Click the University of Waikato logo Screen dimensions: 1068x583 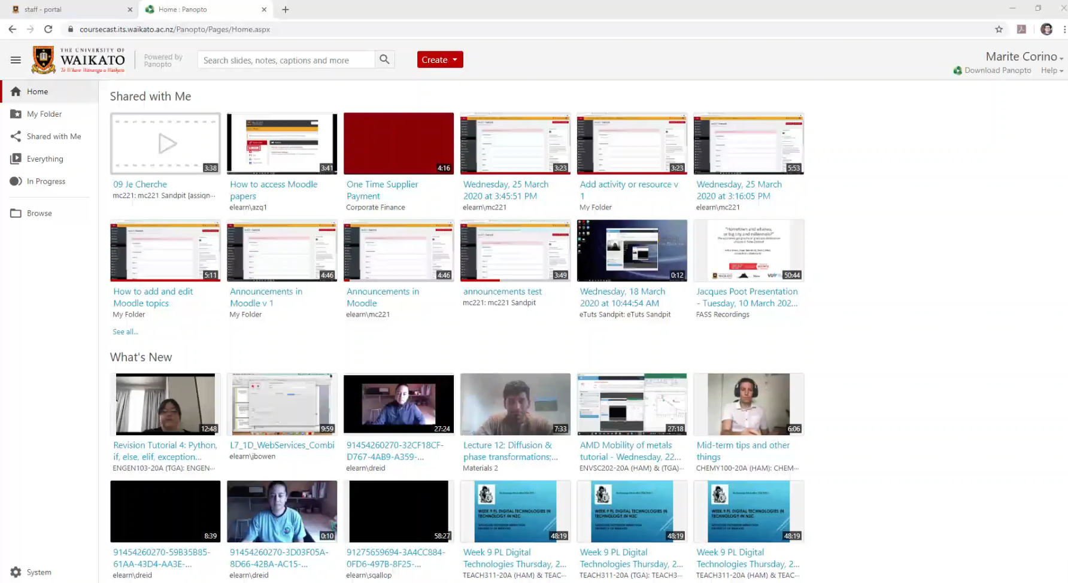coord(78,60)
